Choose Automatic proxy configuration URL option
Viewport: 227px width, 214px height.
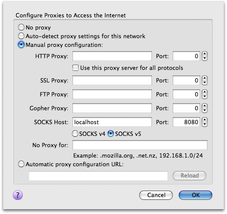(21, 164)
